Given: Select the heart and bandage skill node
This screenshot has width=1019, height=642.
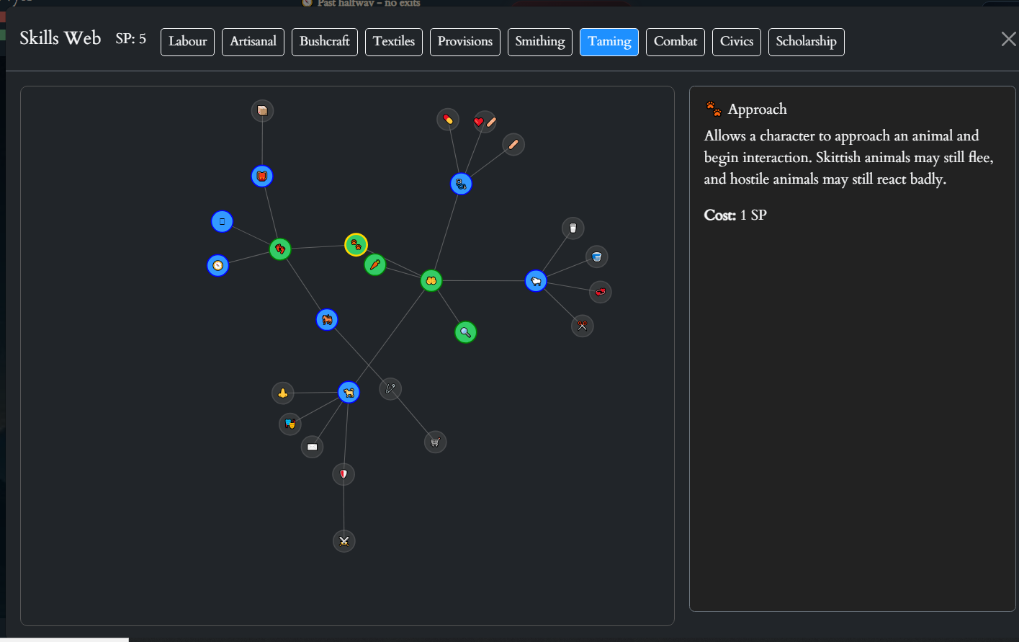Looking at the screenshot, I should click(485, 122).
